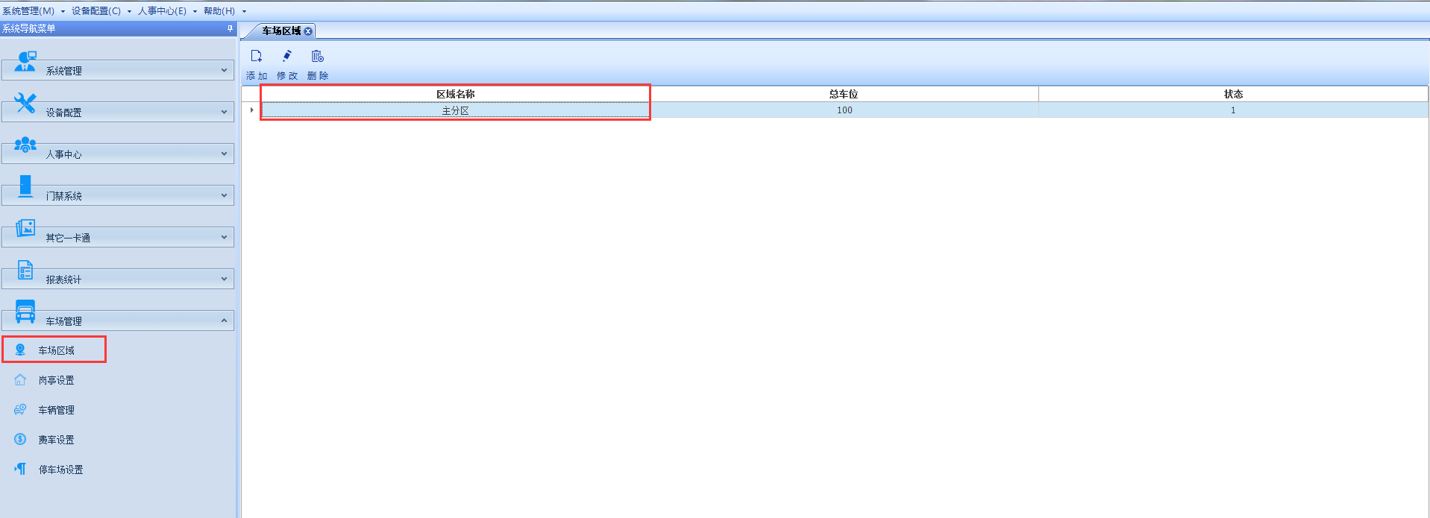Sort by 总车位 column header
The height and width of the screenshot is (518, 1430).
844,94
